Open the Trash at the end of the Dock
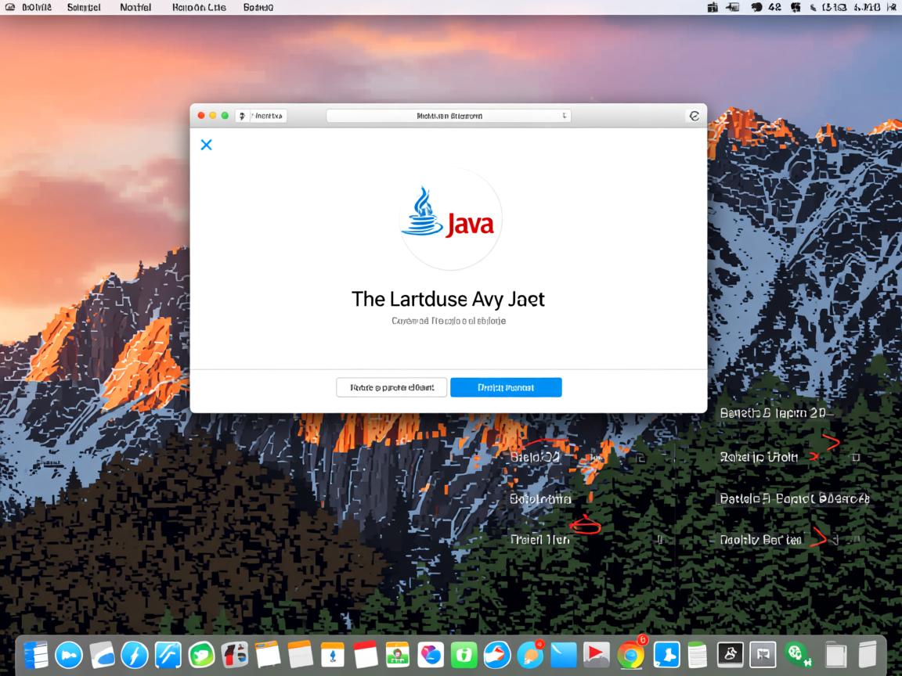This screenshot has width=902, height=676. pyautogui.click(x=869, y=654)
